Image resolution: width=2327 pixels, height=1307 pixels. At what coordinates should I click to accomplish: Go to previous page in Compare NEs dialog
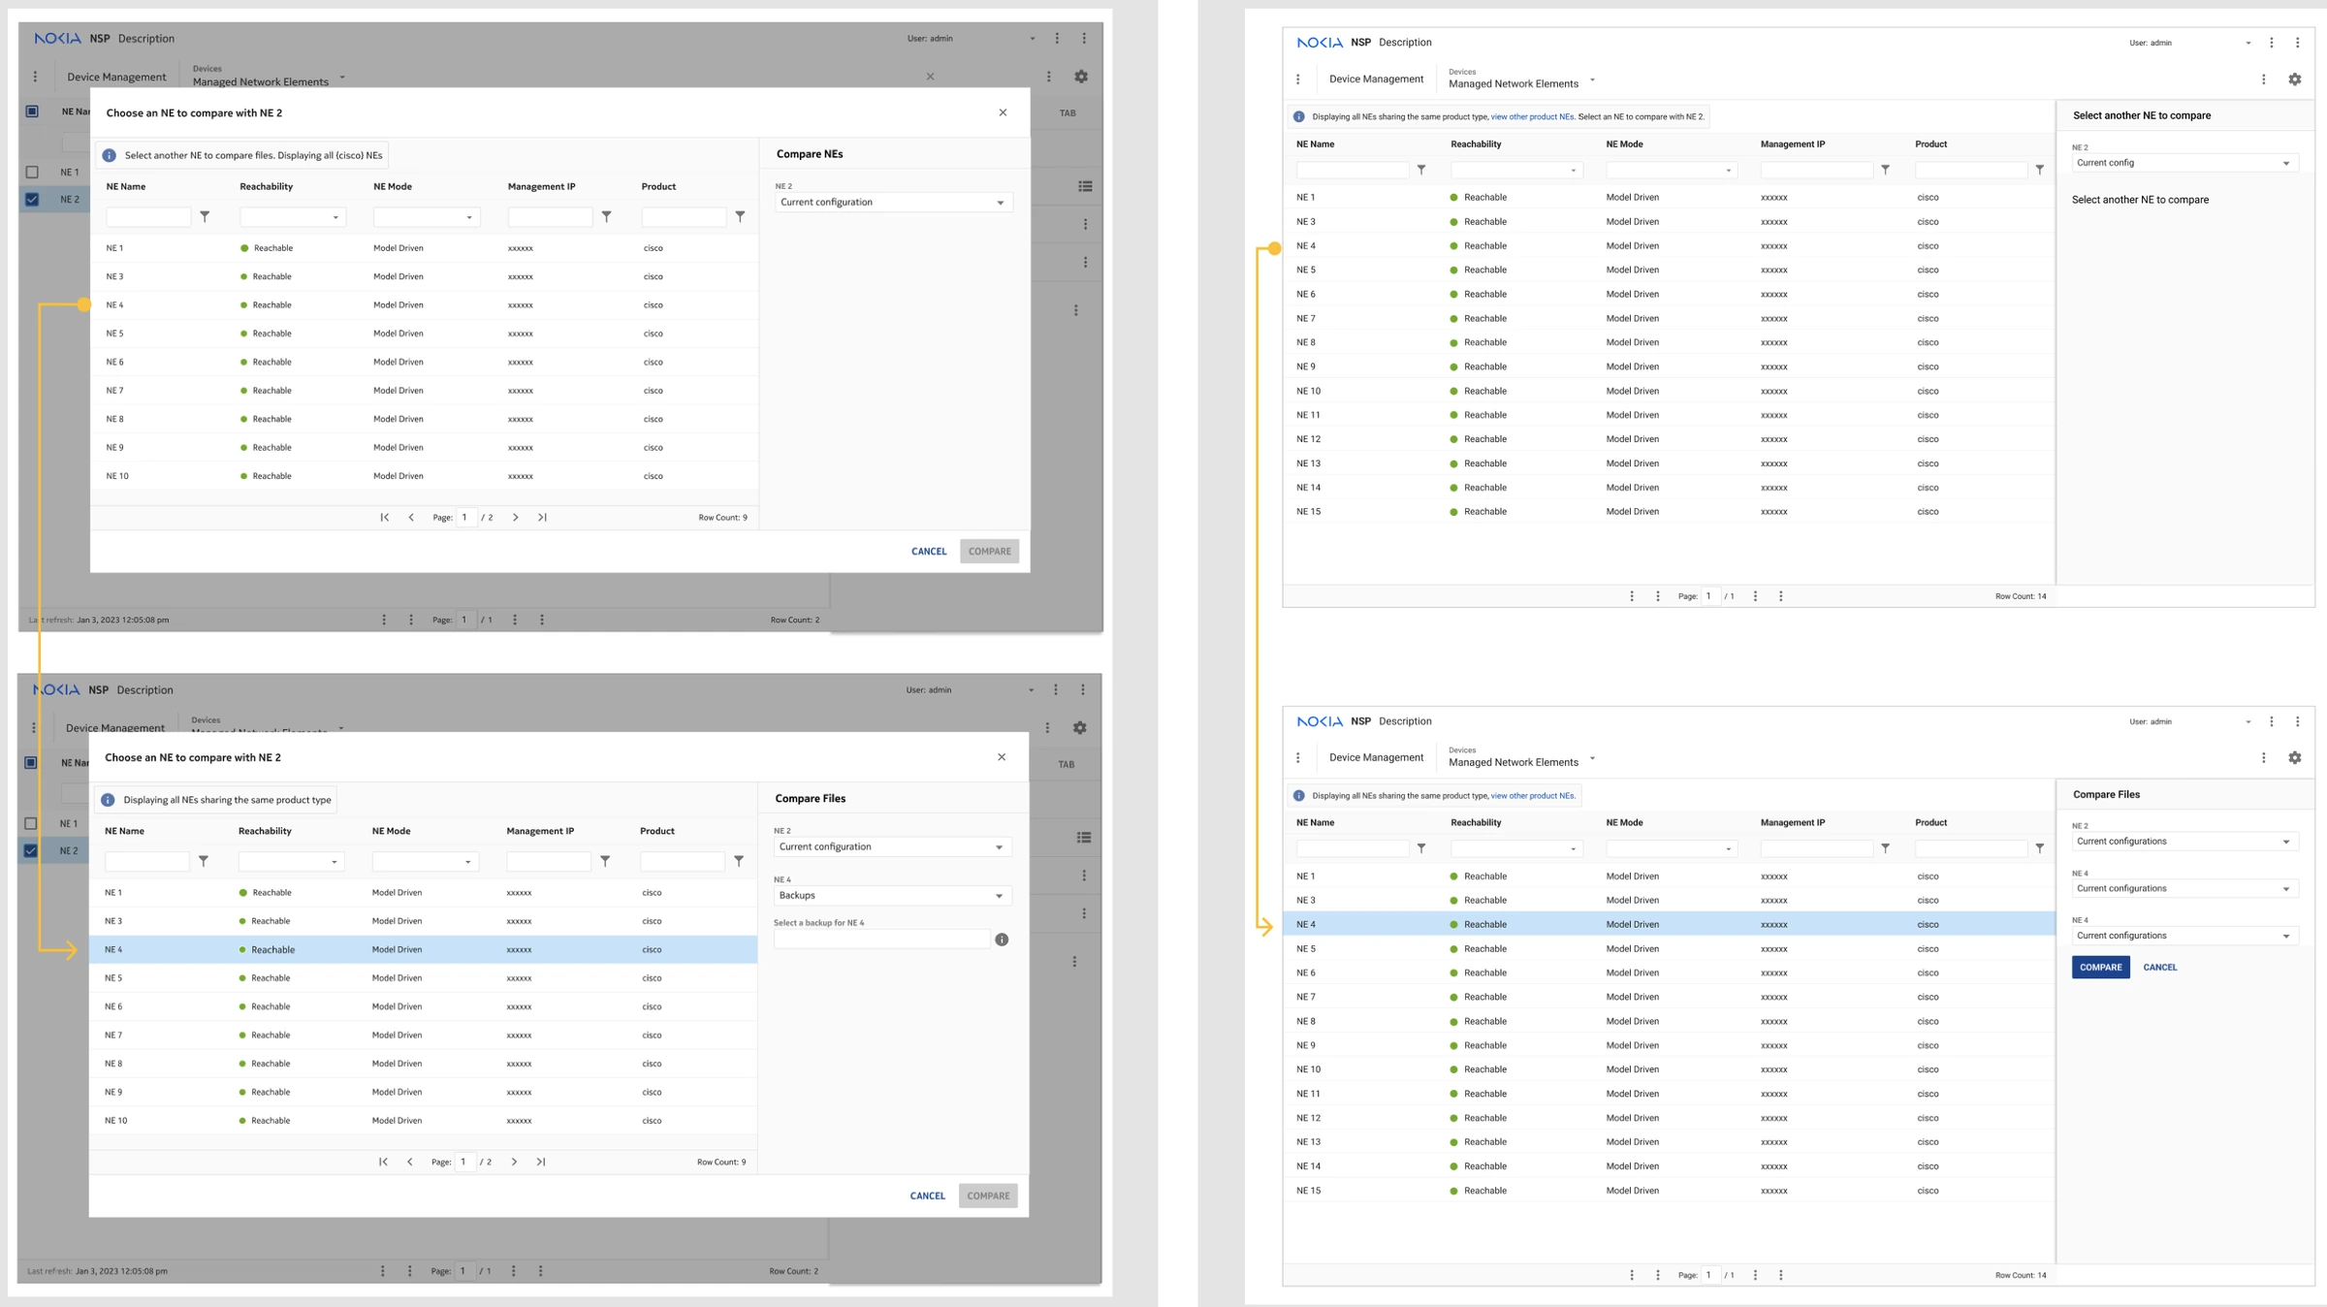[411, 518]
